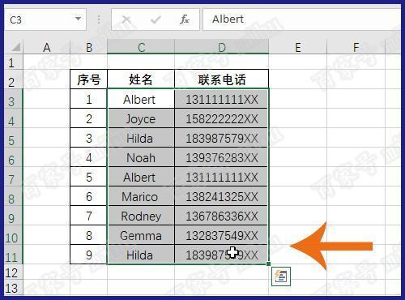Click serial number cell 1
The height and width of the screenshot is (300, 405).
coord(89,99)
